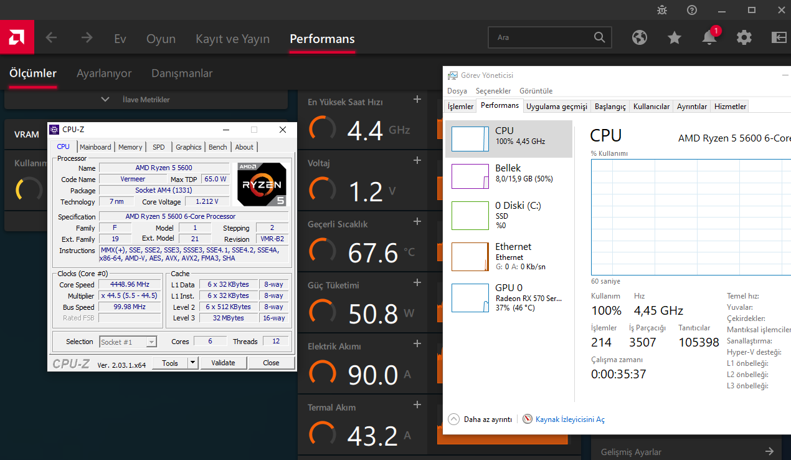Click the CPU-Z title bar icon
791x460 pixels.
point(54,130)
